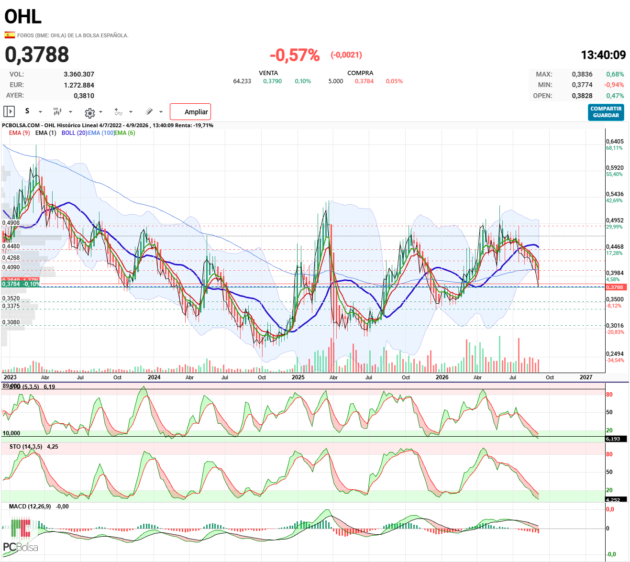Click the 2026 label on time axis
Image resolution: width=630 pixels, height=562 pixels.
[442, 377]
